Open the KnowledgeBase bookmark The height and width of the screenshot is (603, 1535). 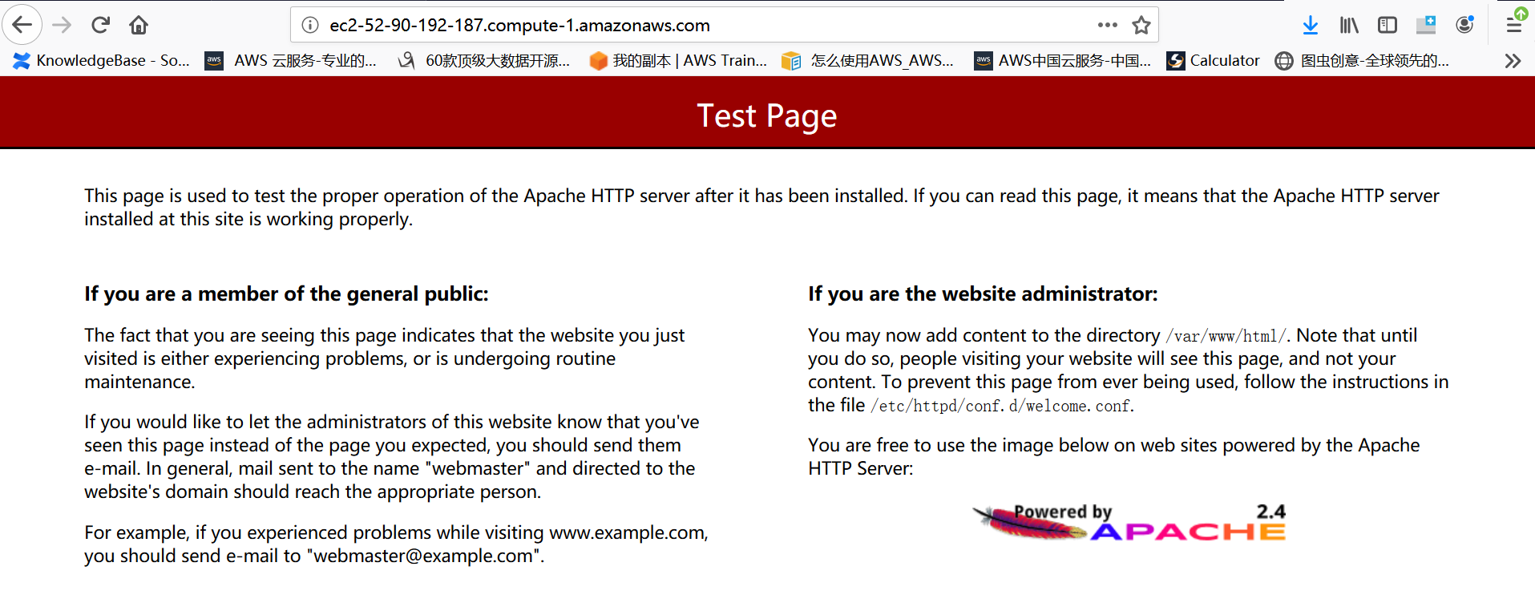coord(101,61)
